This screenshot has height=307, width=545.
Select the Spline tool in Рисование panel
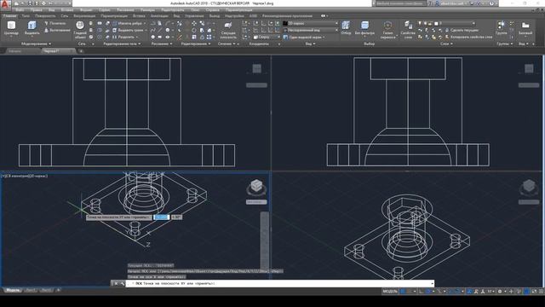point(153,31)
